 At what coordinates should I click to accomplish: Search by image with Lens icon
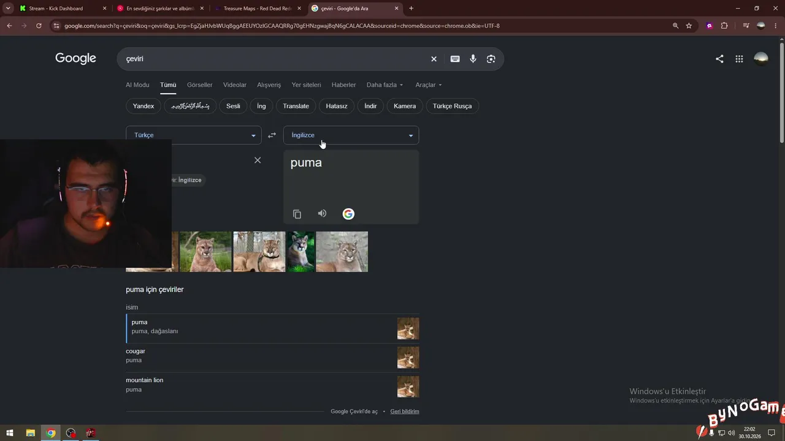(491, 59)
